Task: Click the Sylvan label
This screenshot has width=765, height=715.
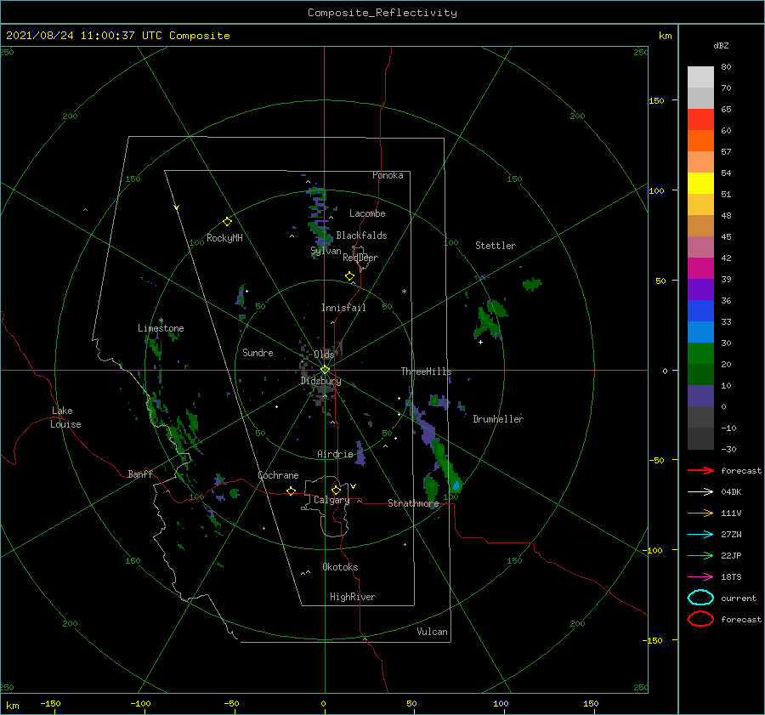Action: pyautogui.click(x=326, y=251)
